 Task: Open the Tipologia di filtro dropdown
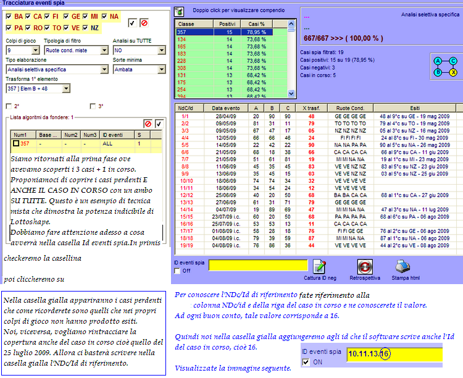coord(104,50)
